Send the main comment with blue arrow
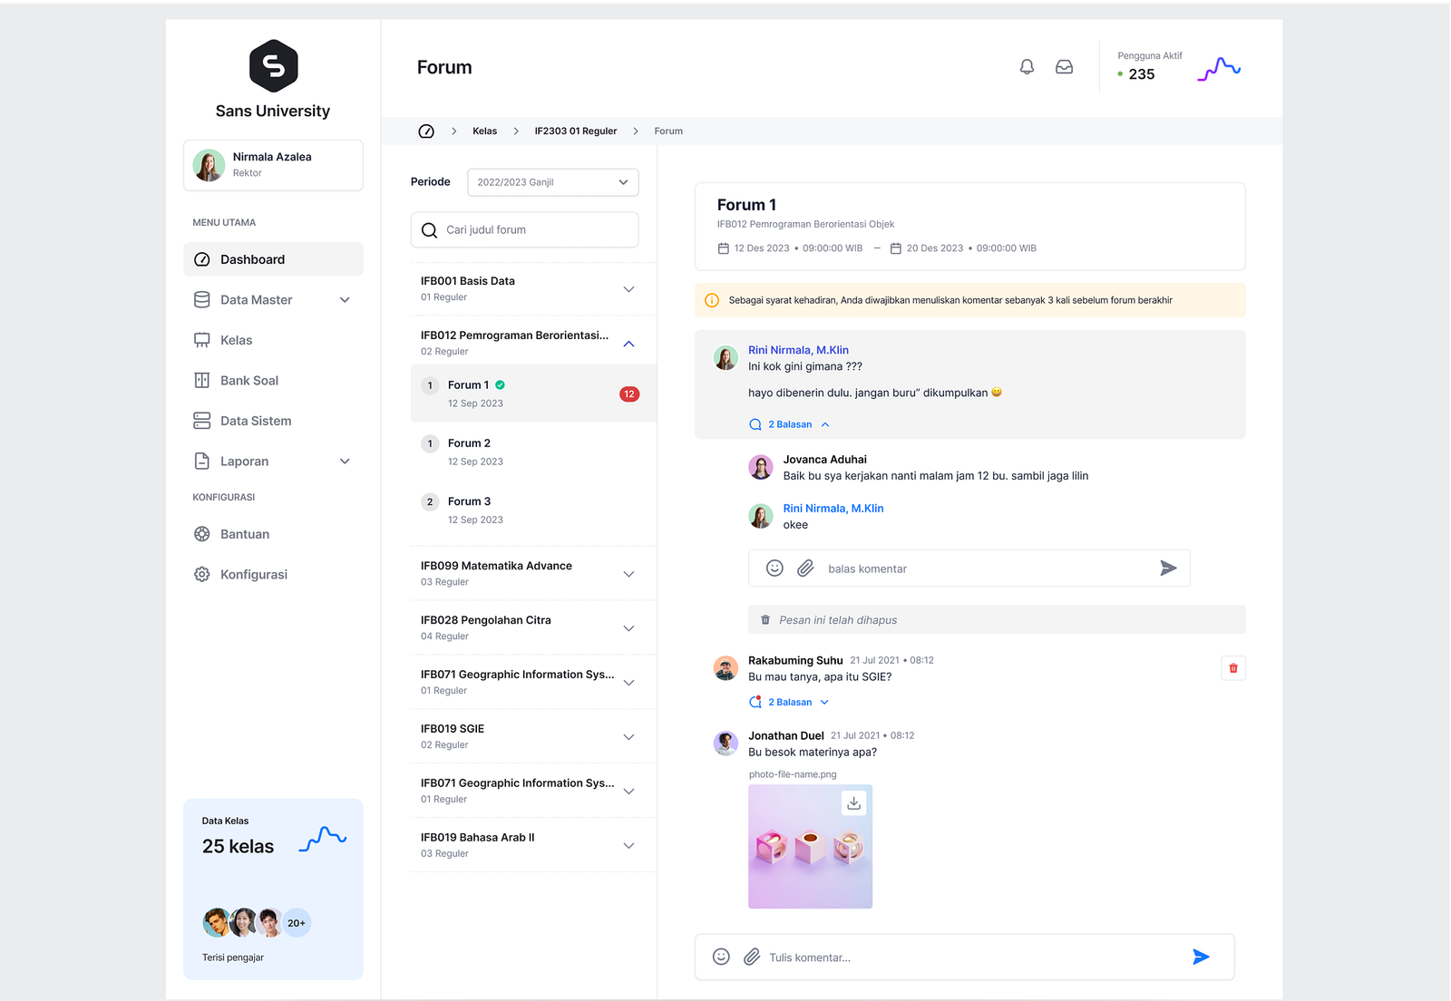 pos(1201,957)
